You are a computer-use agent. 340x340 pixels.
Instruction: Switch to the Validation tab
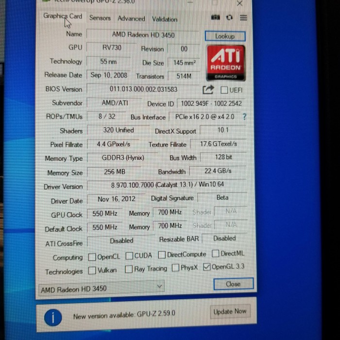(165, 19)
